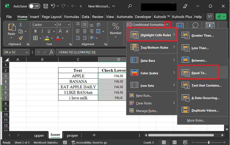Choose Manage Rules... in the menu
230x145 pixels.
pyautogui.click(x=146, y=111)
